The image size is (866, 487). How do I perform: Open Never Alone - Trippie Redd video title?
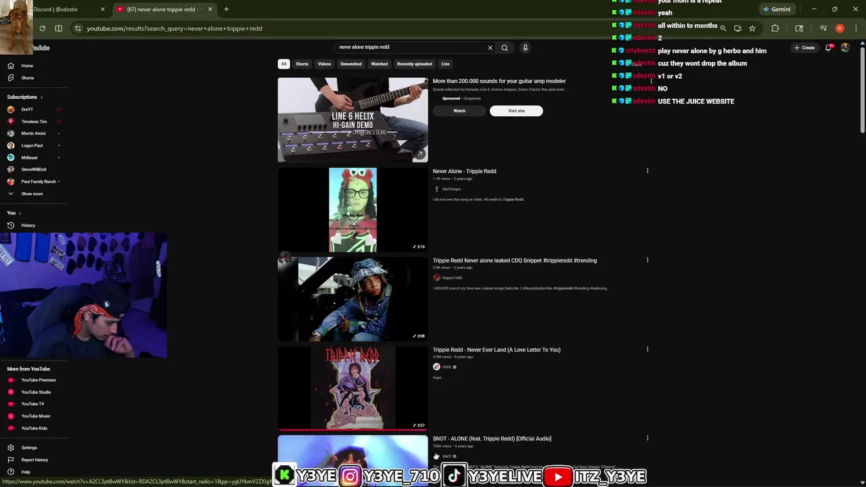464,171
